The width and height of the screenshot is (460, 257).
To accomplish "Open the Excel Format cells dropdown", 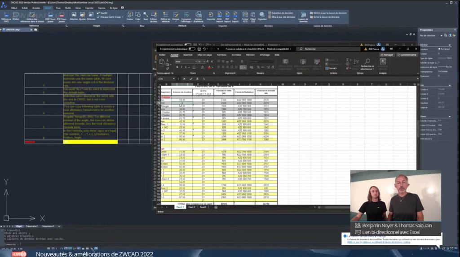I will coord(332,68).
